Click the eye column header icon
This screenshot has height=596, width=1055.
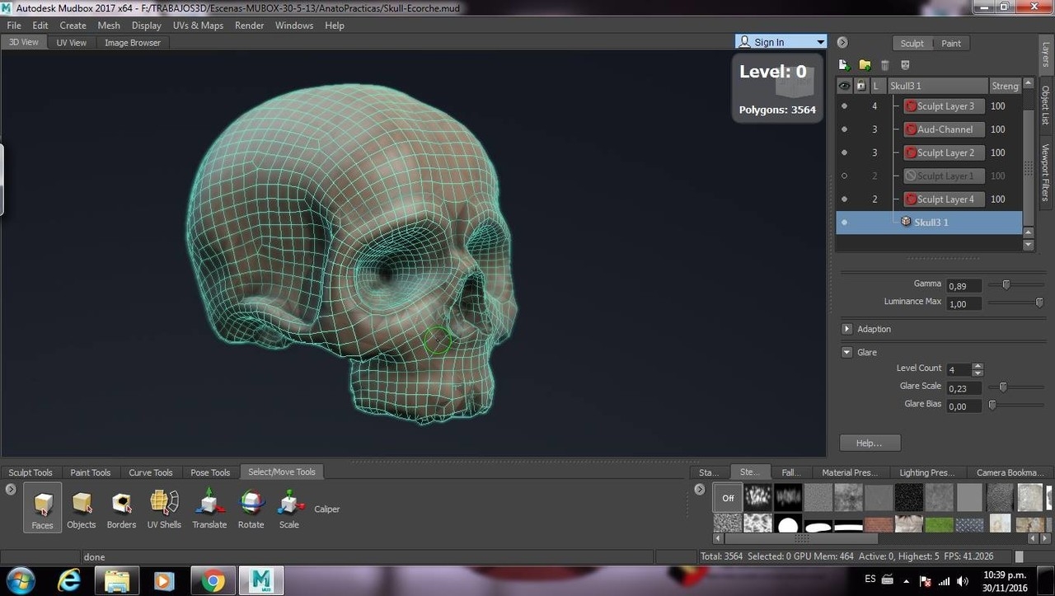[844, 86]
